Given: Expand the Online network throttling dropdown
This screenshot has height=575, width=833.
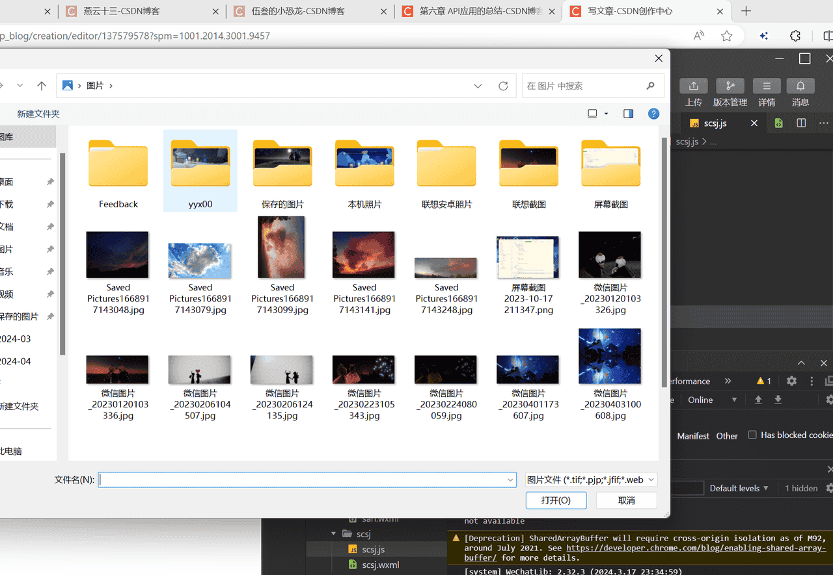Looking at the screenshot, I should (x=713, y=400).
